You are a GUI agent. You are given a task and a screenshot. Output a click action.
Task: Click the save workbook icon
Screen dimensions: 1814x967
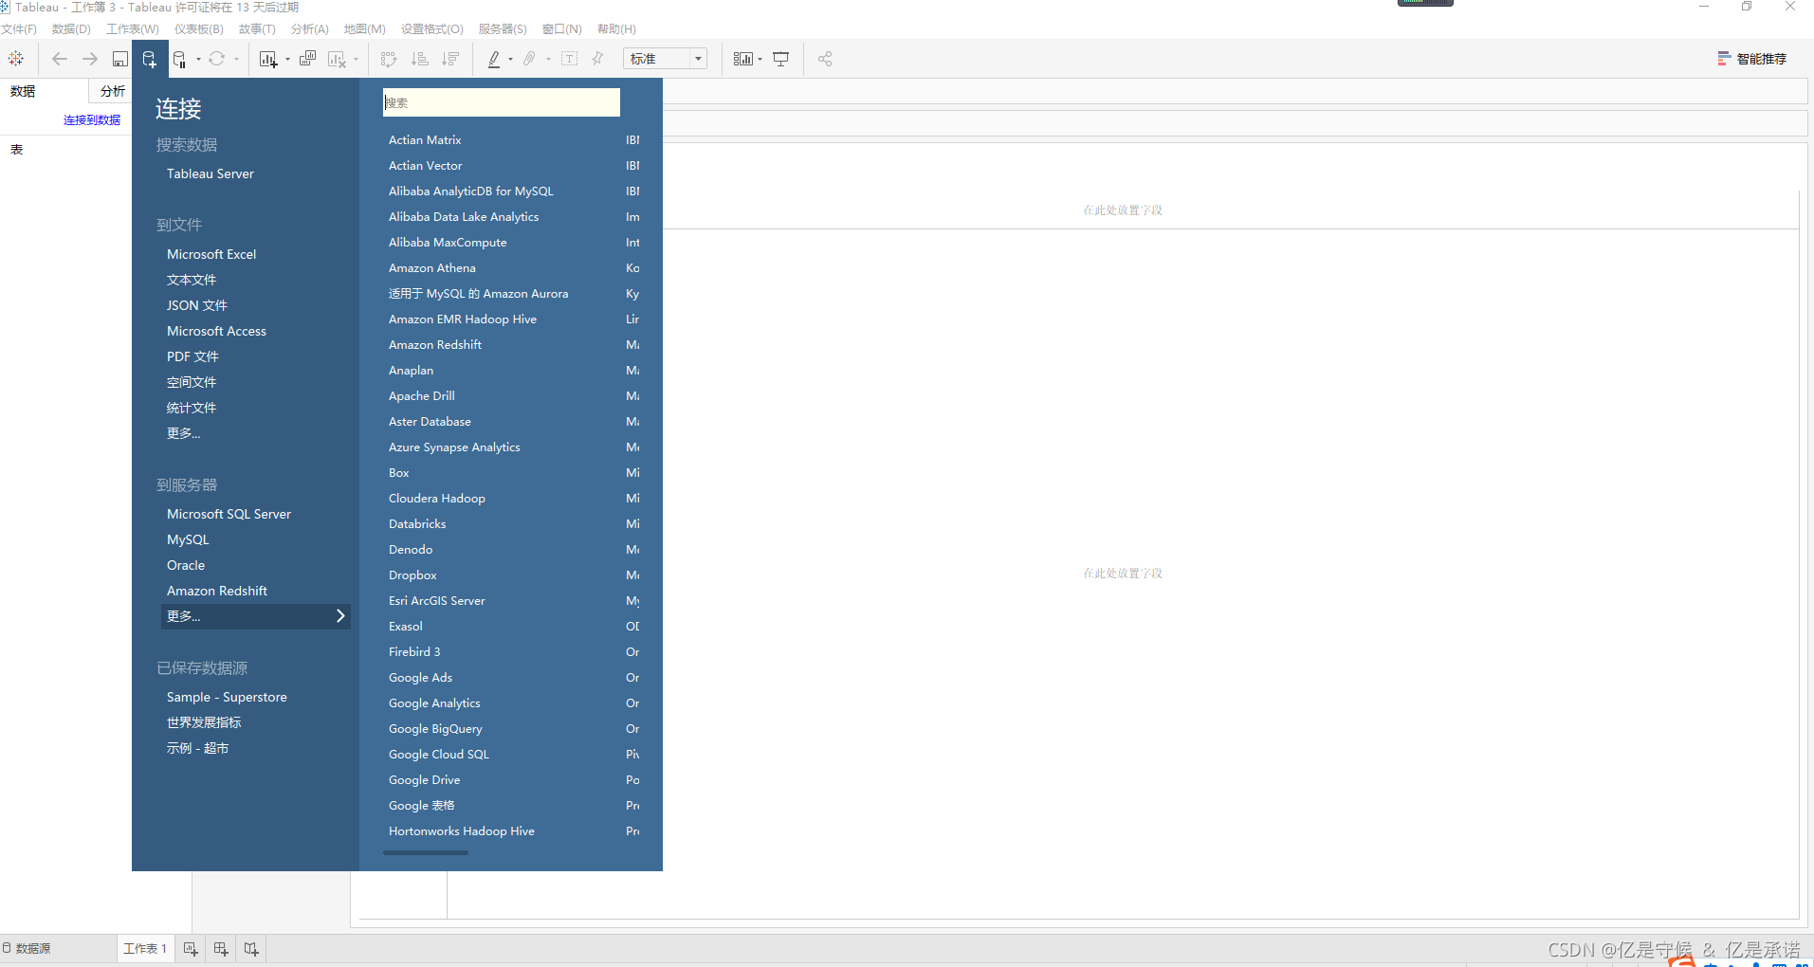click(120, 59)
